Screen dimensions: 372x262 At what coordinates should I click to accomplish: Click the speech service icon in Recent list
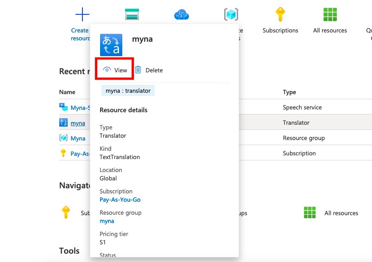pyautogui.click(x=63, y=107)
